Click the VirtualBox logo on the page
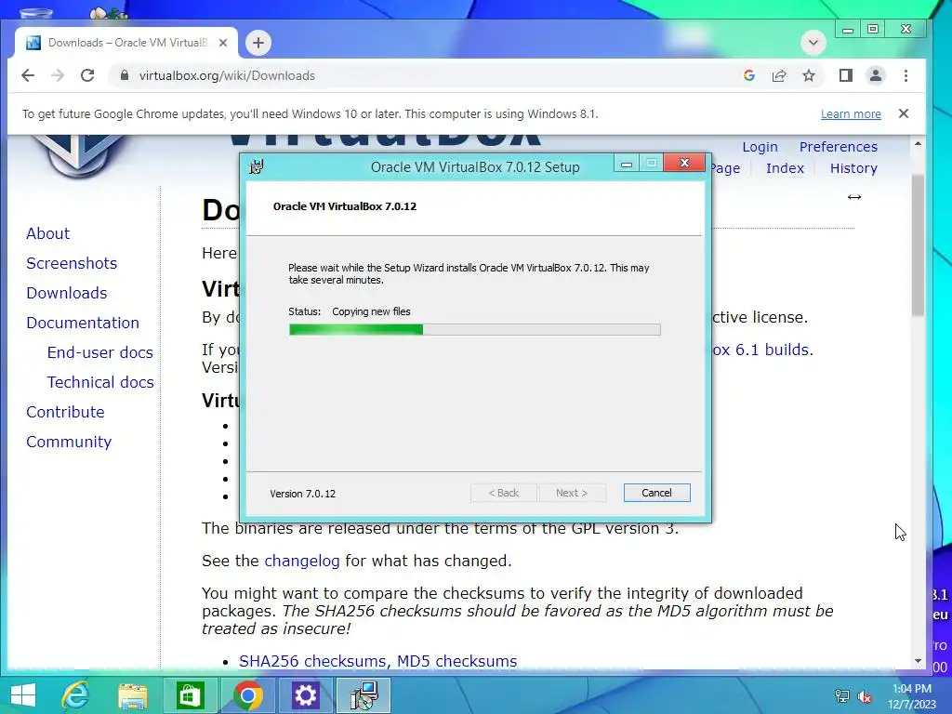 (x=79, y=155)
